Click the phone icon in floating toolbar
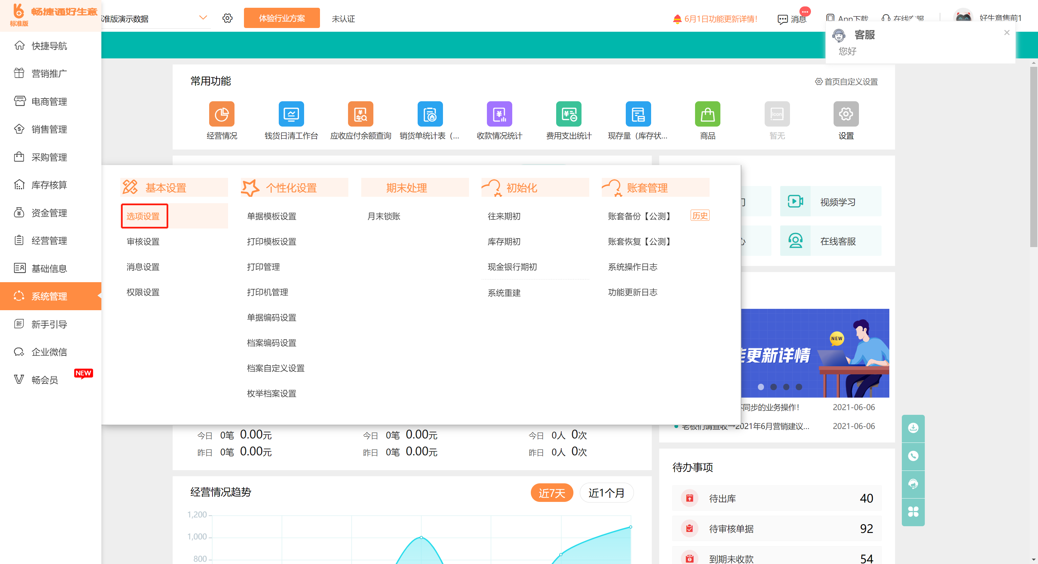This screenshot has height=564, width=1038. [913, 456]
